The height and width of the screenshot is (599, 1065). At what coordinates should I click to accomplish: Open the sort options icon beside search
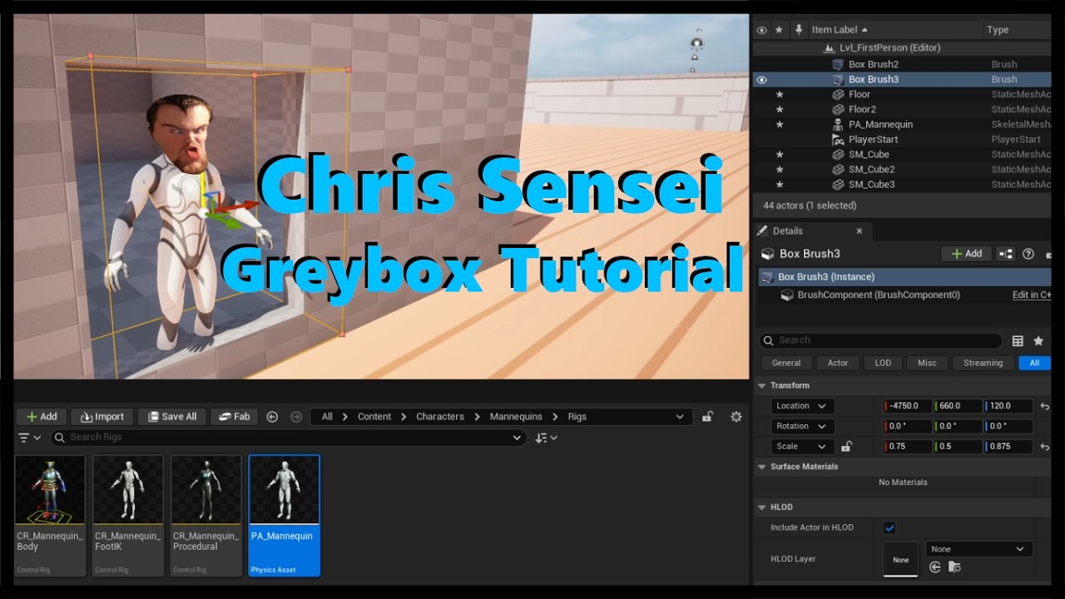[547, 438]
